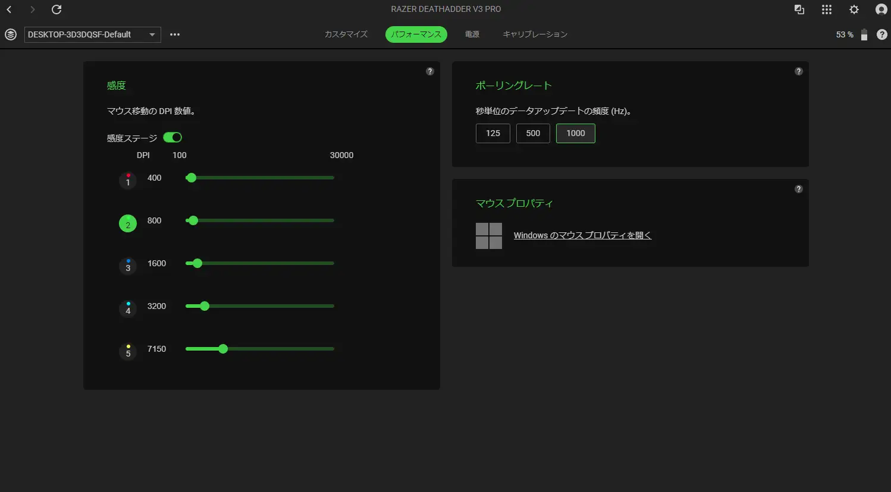Go back with the left arrow
The image size is (891, 492).
(x=10, y=10)
